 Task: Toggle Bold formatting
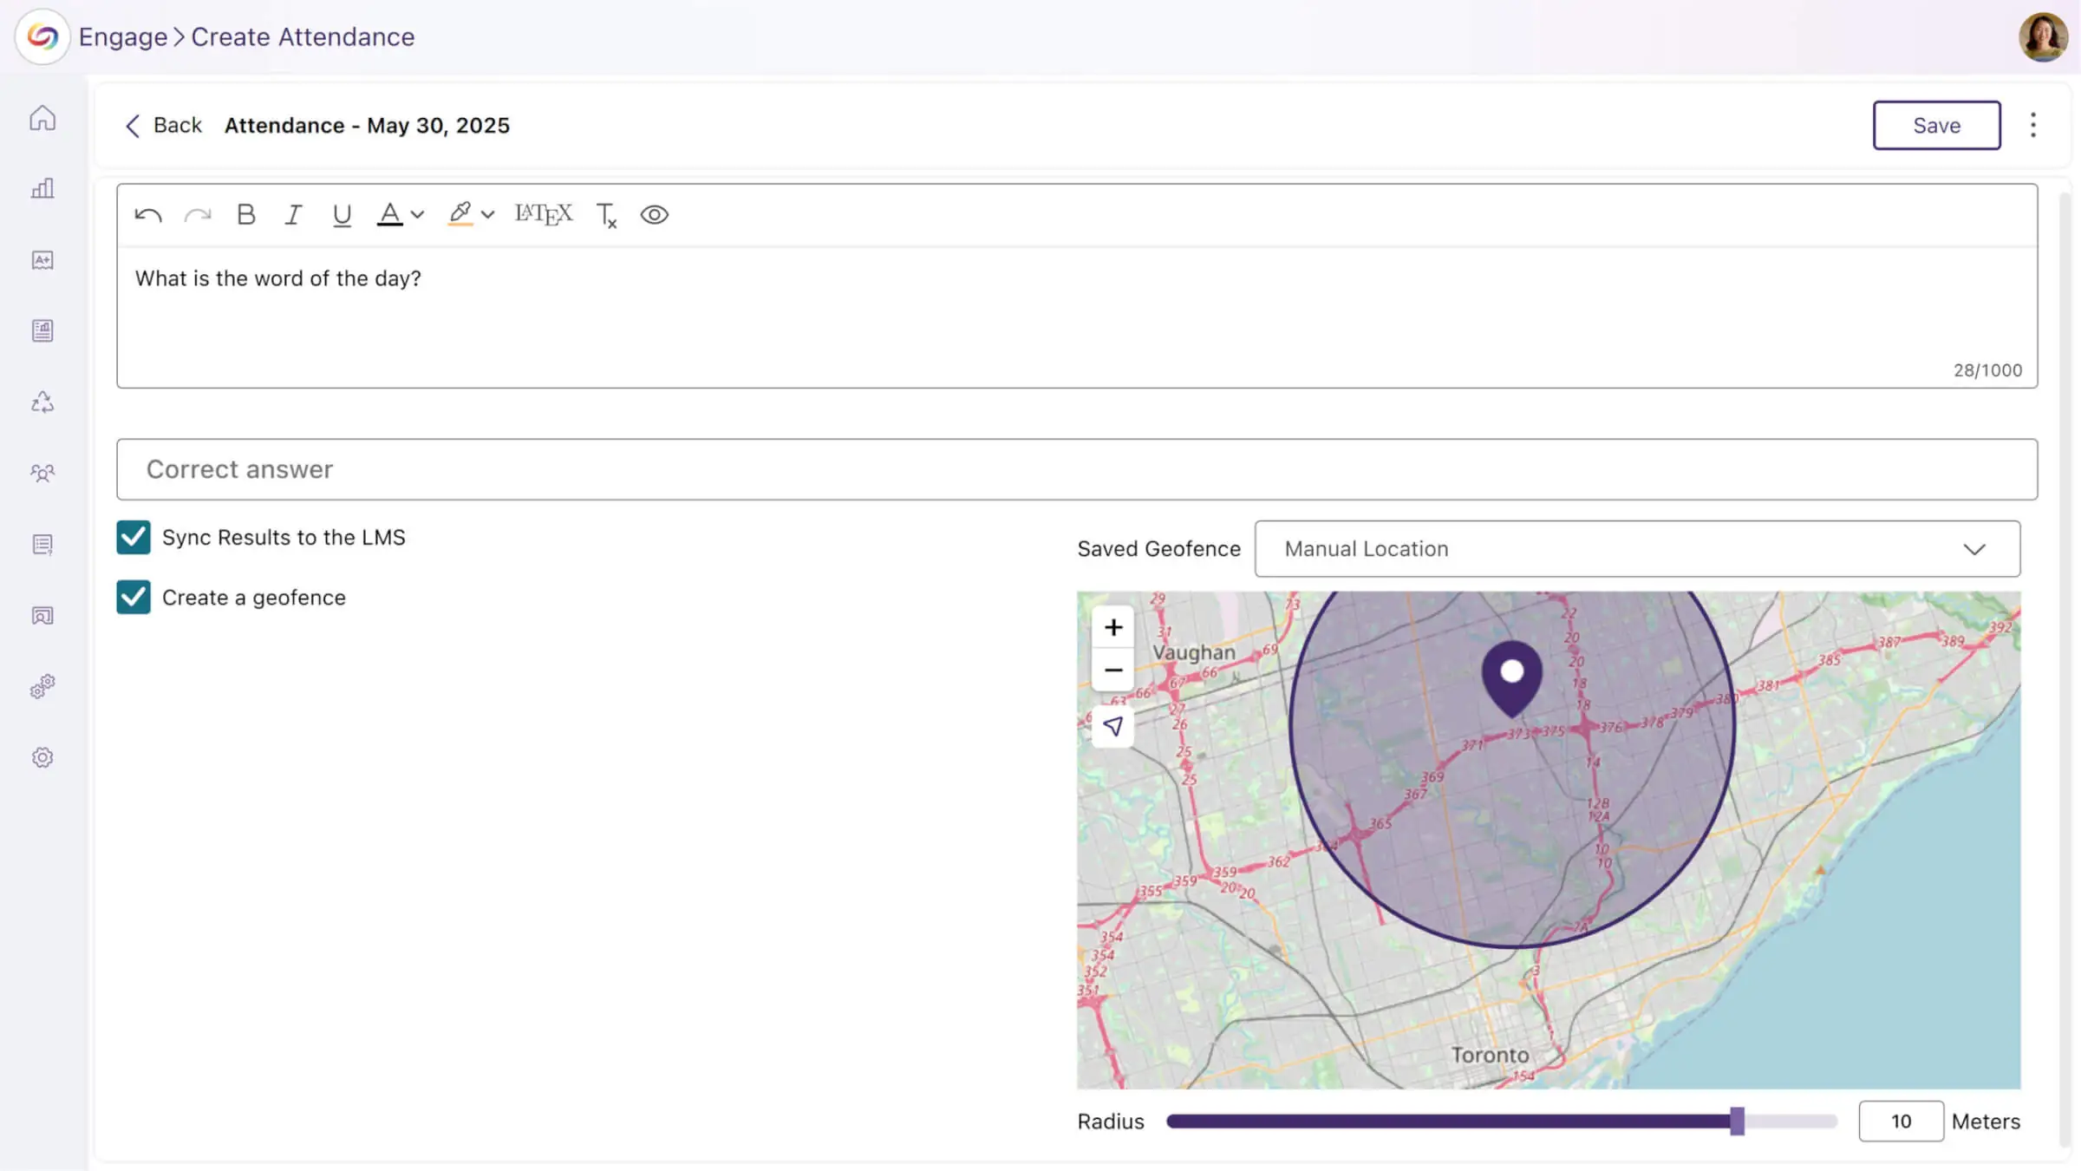246,214
